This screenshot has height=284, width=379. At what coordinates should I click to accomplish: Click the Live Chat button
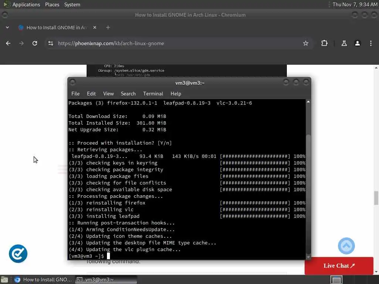coord(339,266)
